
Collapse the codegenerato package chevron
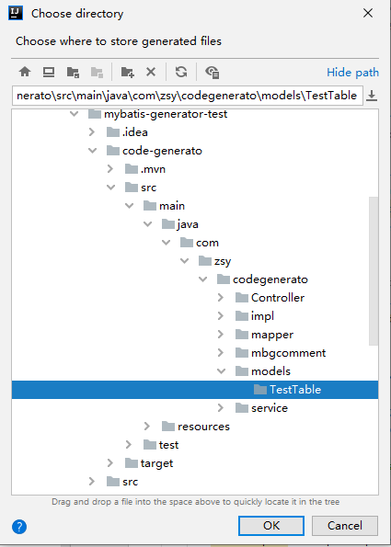point(203,279)
